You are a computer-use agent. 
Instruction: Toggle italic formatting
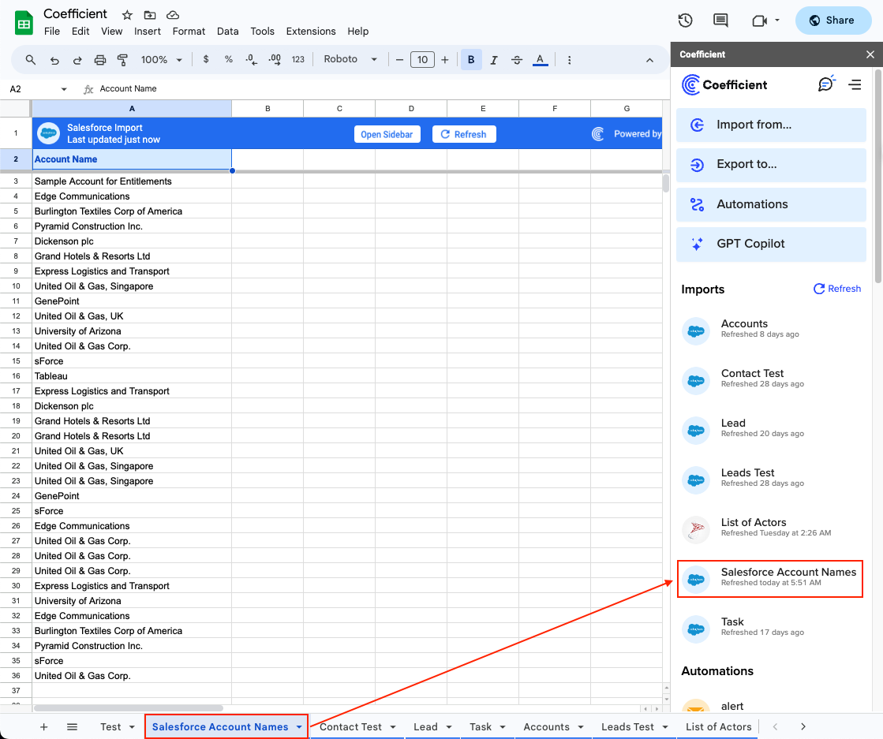(x=494, y=60)
